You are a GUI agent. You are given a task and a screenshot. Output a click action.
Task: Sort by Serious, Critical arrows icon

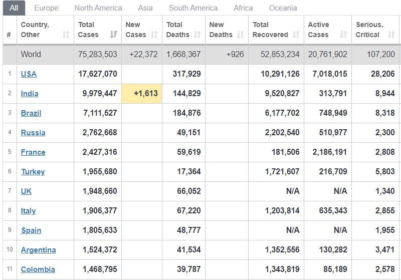[391, 35]
